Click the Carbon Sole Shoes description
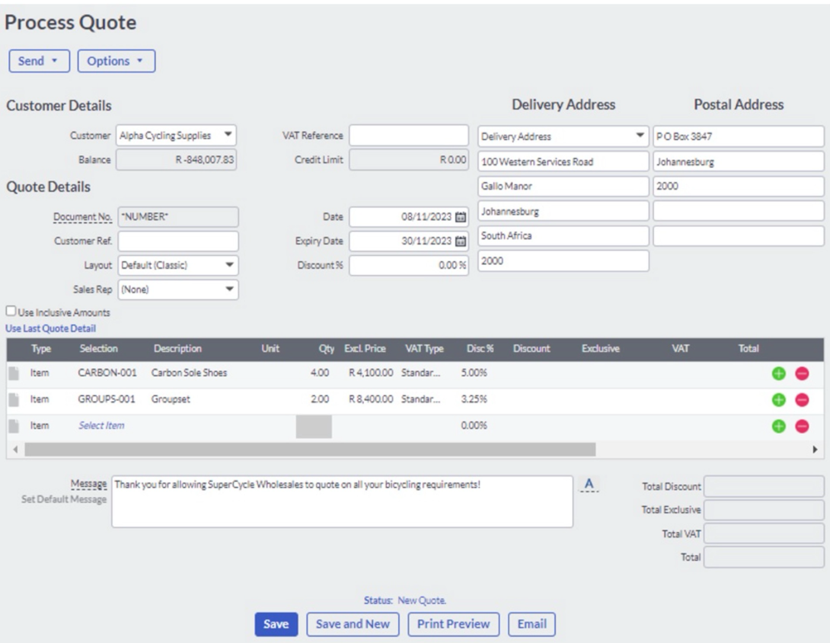830x643 pixels. click(189, 373)
